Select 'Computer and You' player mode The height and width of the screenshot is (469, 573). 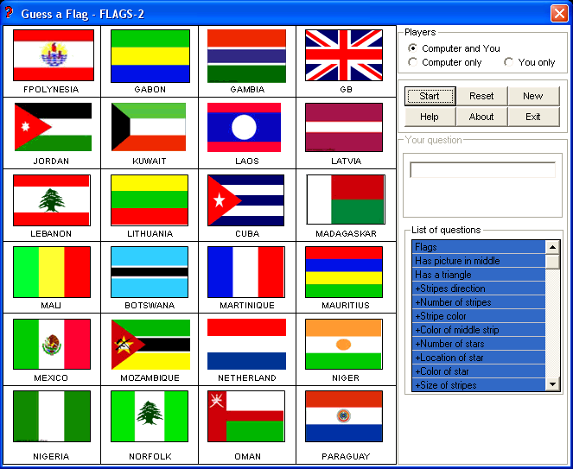(x=413, y=48)
